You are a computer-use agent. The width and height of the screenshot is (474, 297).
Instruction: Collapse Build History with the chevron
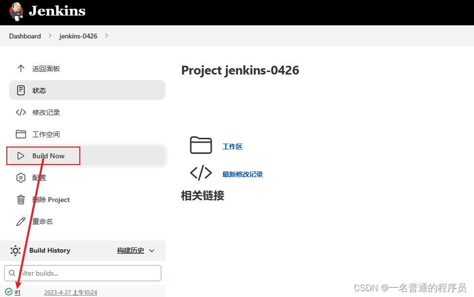pyautogui.click(x=152, y=251)
